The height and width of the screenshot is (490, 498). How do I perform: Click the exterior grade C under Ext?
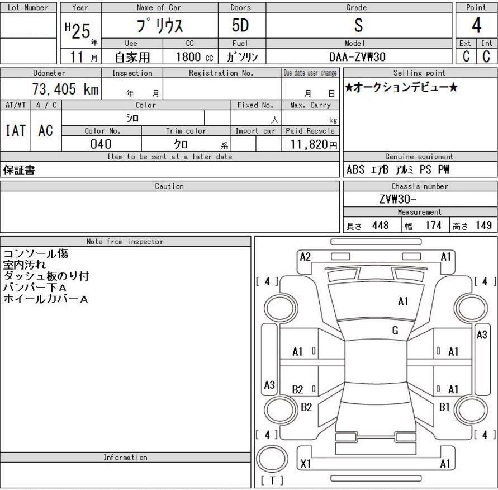point(466,56)
